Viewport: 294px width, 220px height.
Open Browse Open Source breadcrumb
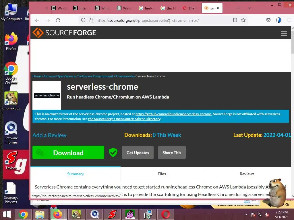click(60, 76)
